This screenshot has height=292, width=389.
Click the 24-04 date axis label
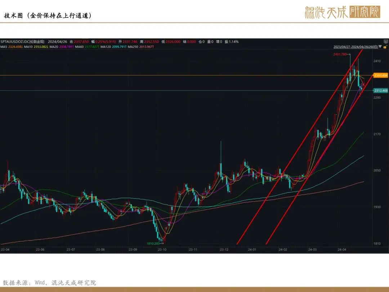click(x=341, y=249)
